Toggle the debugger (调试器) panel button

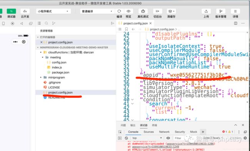(x=11, y=11)
